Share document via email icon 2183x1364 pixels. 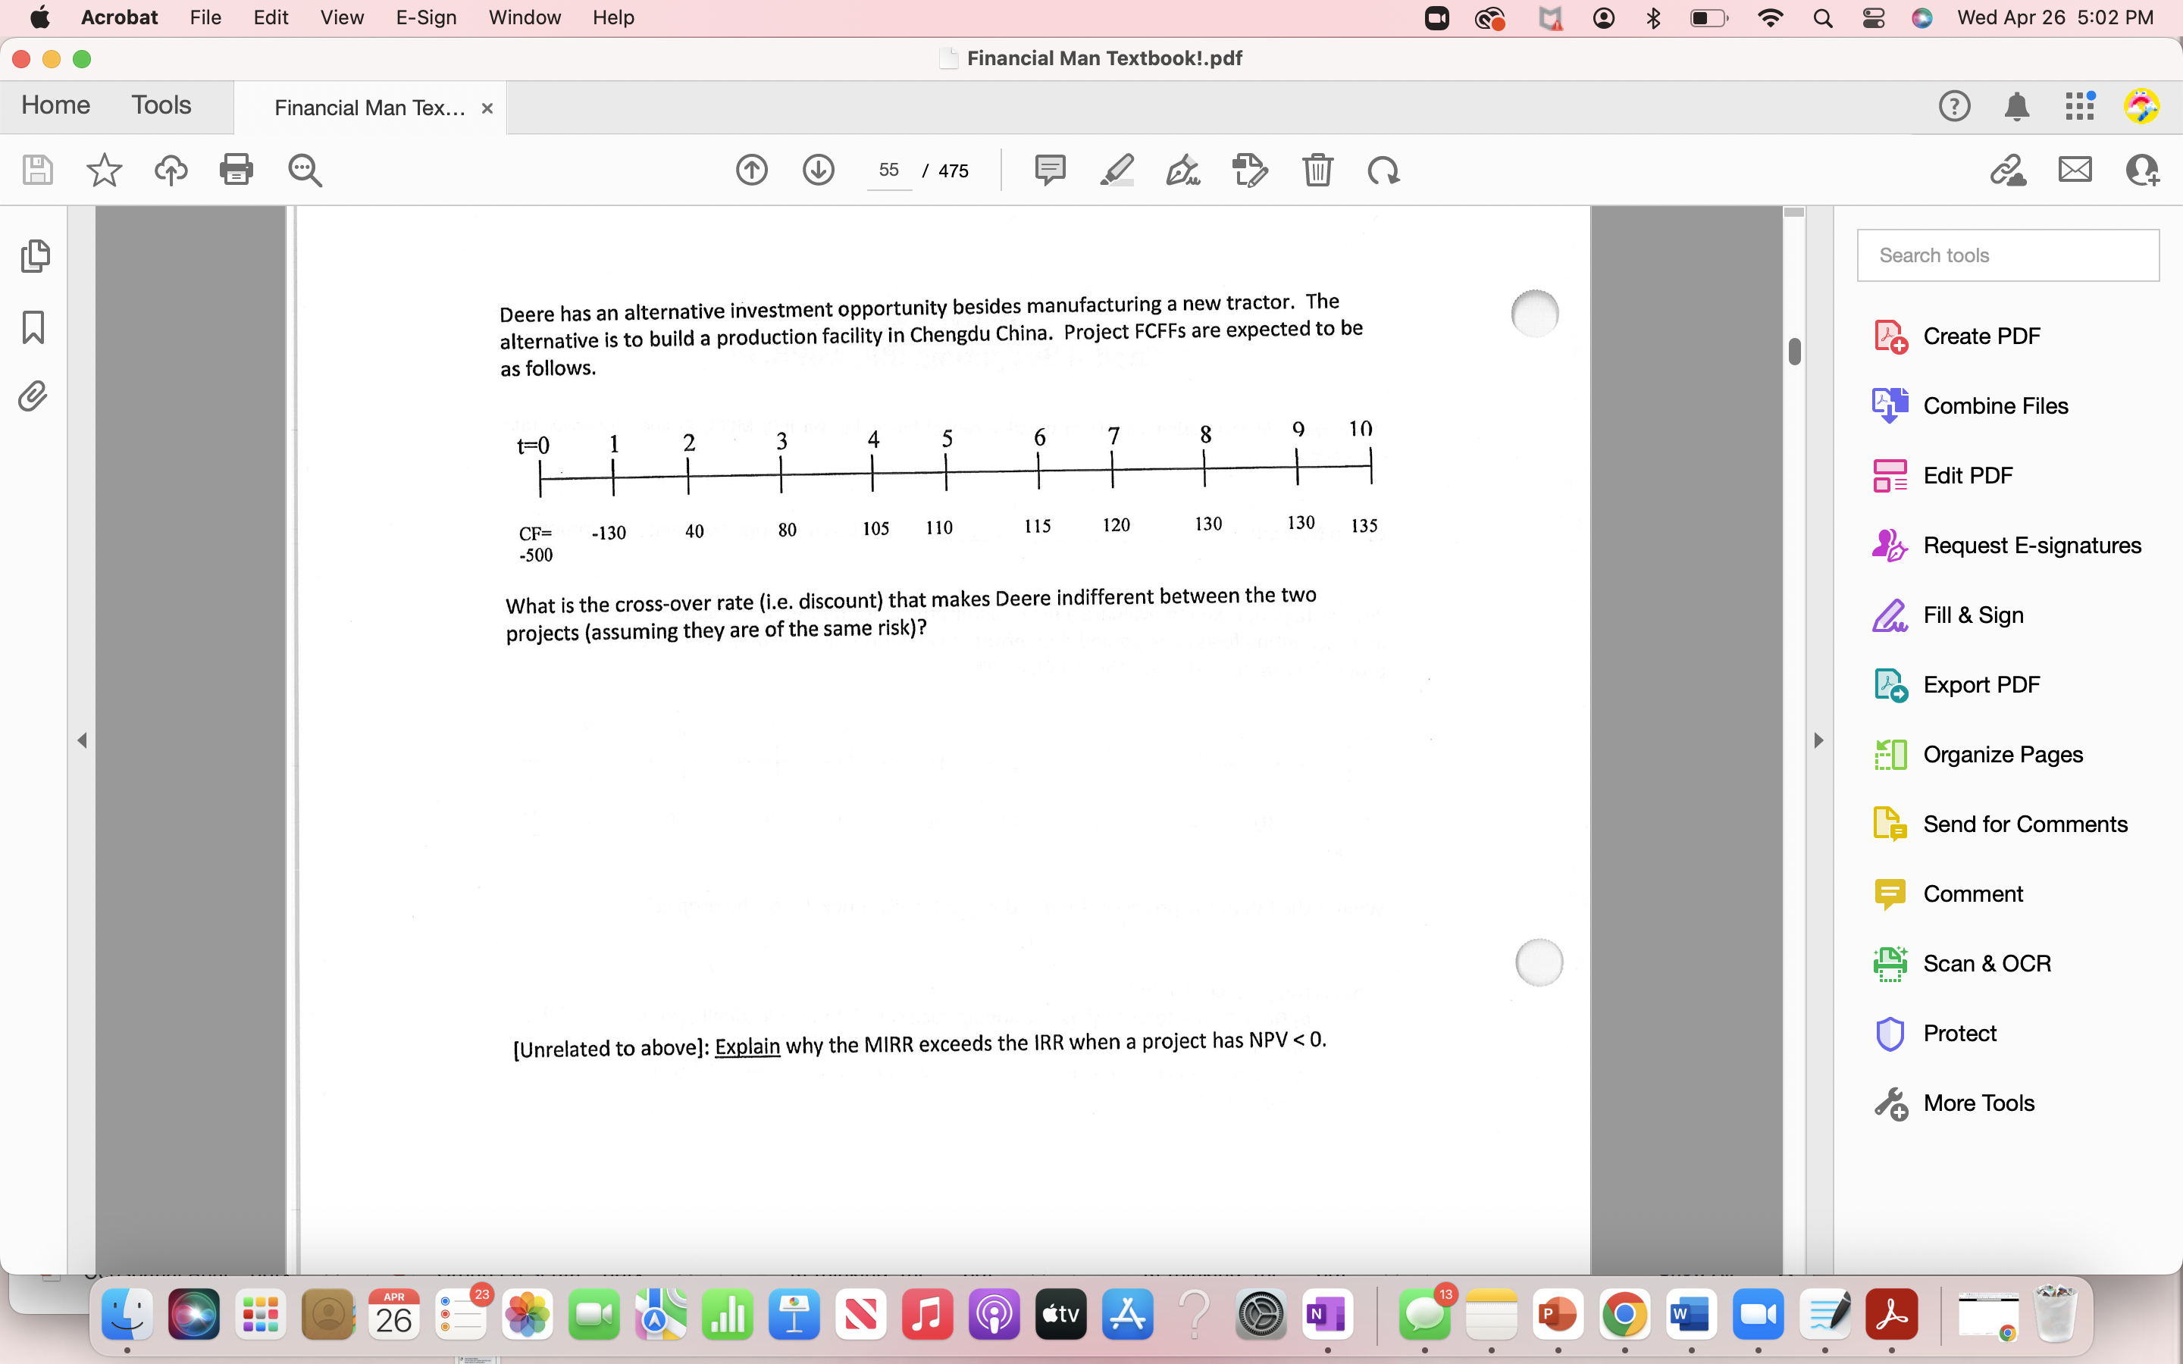2074,170
